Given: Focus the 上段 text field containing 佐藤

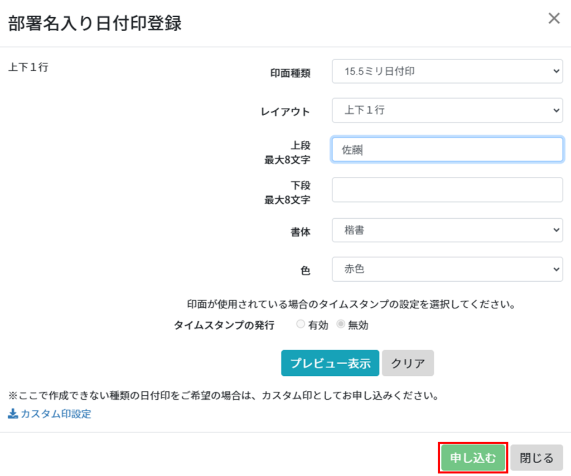Looking at the screenshot, I should [x=447, y=150].
